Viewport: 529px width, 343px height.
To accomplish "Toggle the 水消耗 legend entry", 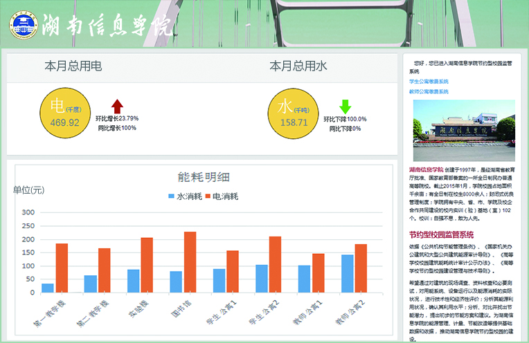I will 184,196.
